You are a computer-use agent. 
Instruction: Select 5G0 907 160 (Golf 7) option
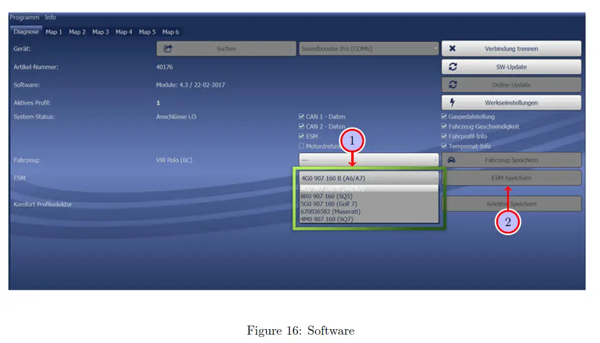pyautogui.click(x=369, y=204)
